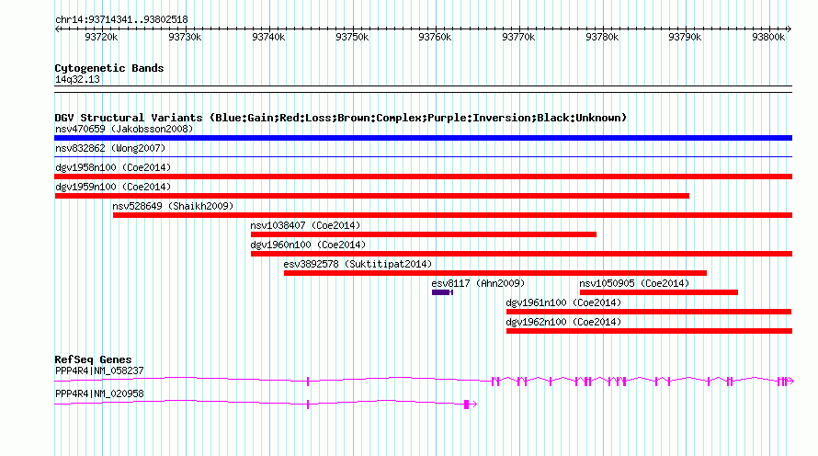Click the red nsv1038407 loss bar
Screen dimensions: 818x456
[x=424, y=234]
